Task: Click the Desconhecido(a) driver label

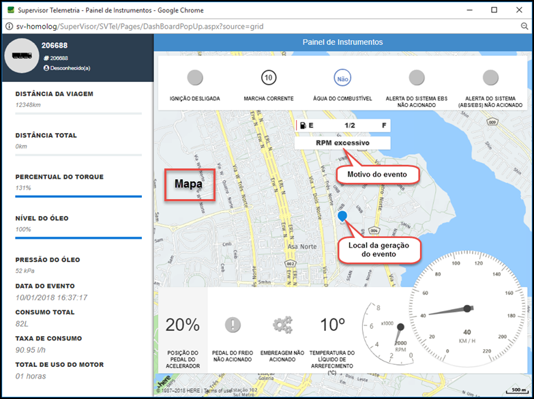Action: point(70,68)
